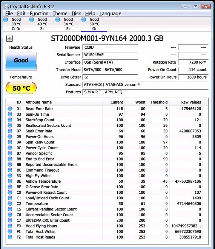Click the Rotation Rate field 7200 RPM
This screenshot has height=249, width=215.
(x=193, y=62)
